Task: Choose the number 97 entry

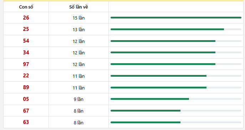Action: pos(26,64)
